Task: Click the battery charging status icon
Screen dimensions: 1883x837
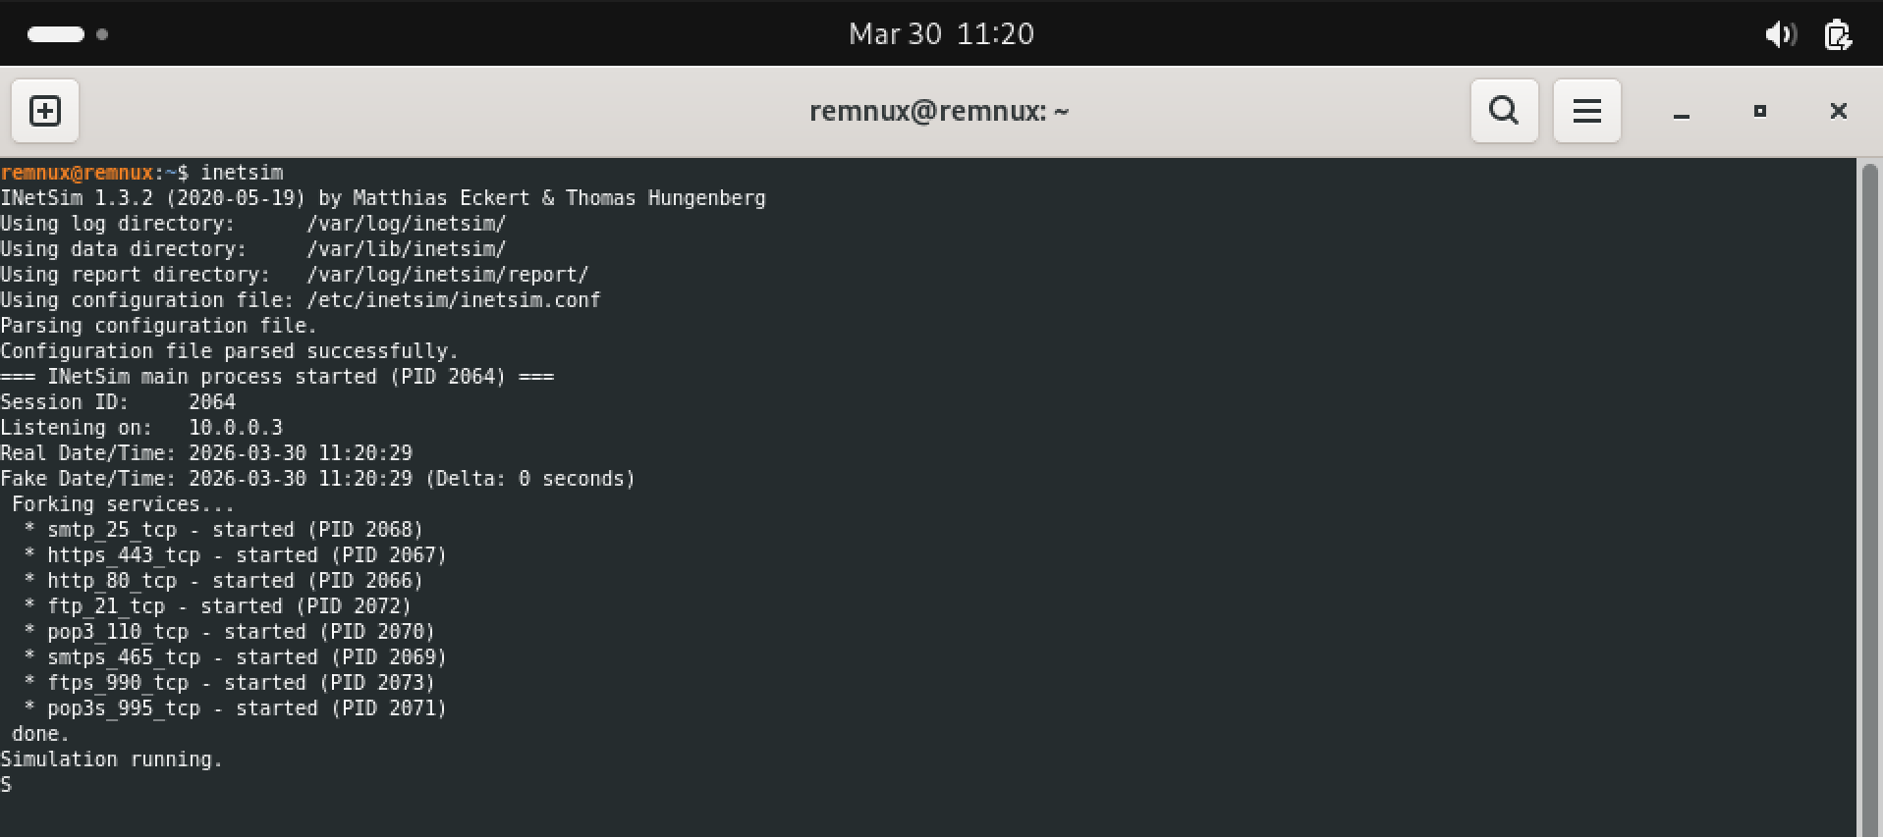Action: (1837, 34)
